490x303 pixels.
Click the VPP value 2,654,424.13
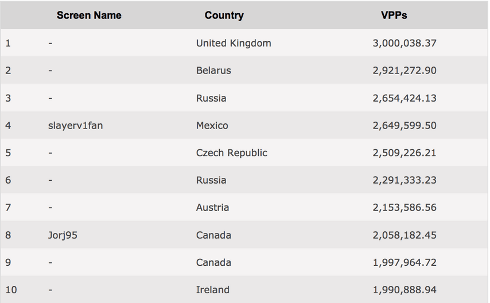click(x=405, y=98)
